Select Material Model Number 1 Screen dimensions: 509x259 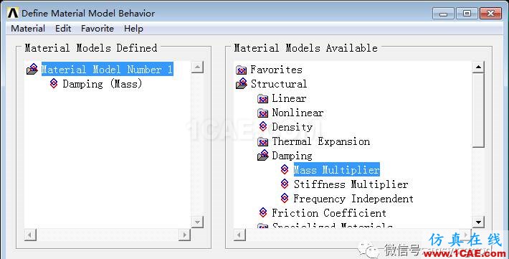pyautogui.click(x=107, y=69)
